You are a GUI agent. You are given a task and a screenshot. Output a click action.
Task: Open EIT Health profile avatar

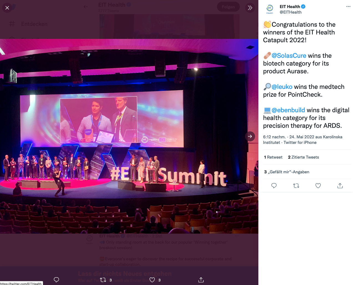(x=270, y=9)
